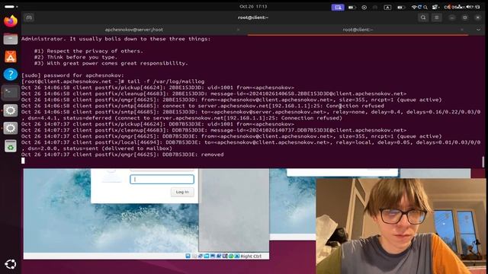Click 'status=sent (delivered to mailbox)' text
488x274 pixels.
[117, 148]
